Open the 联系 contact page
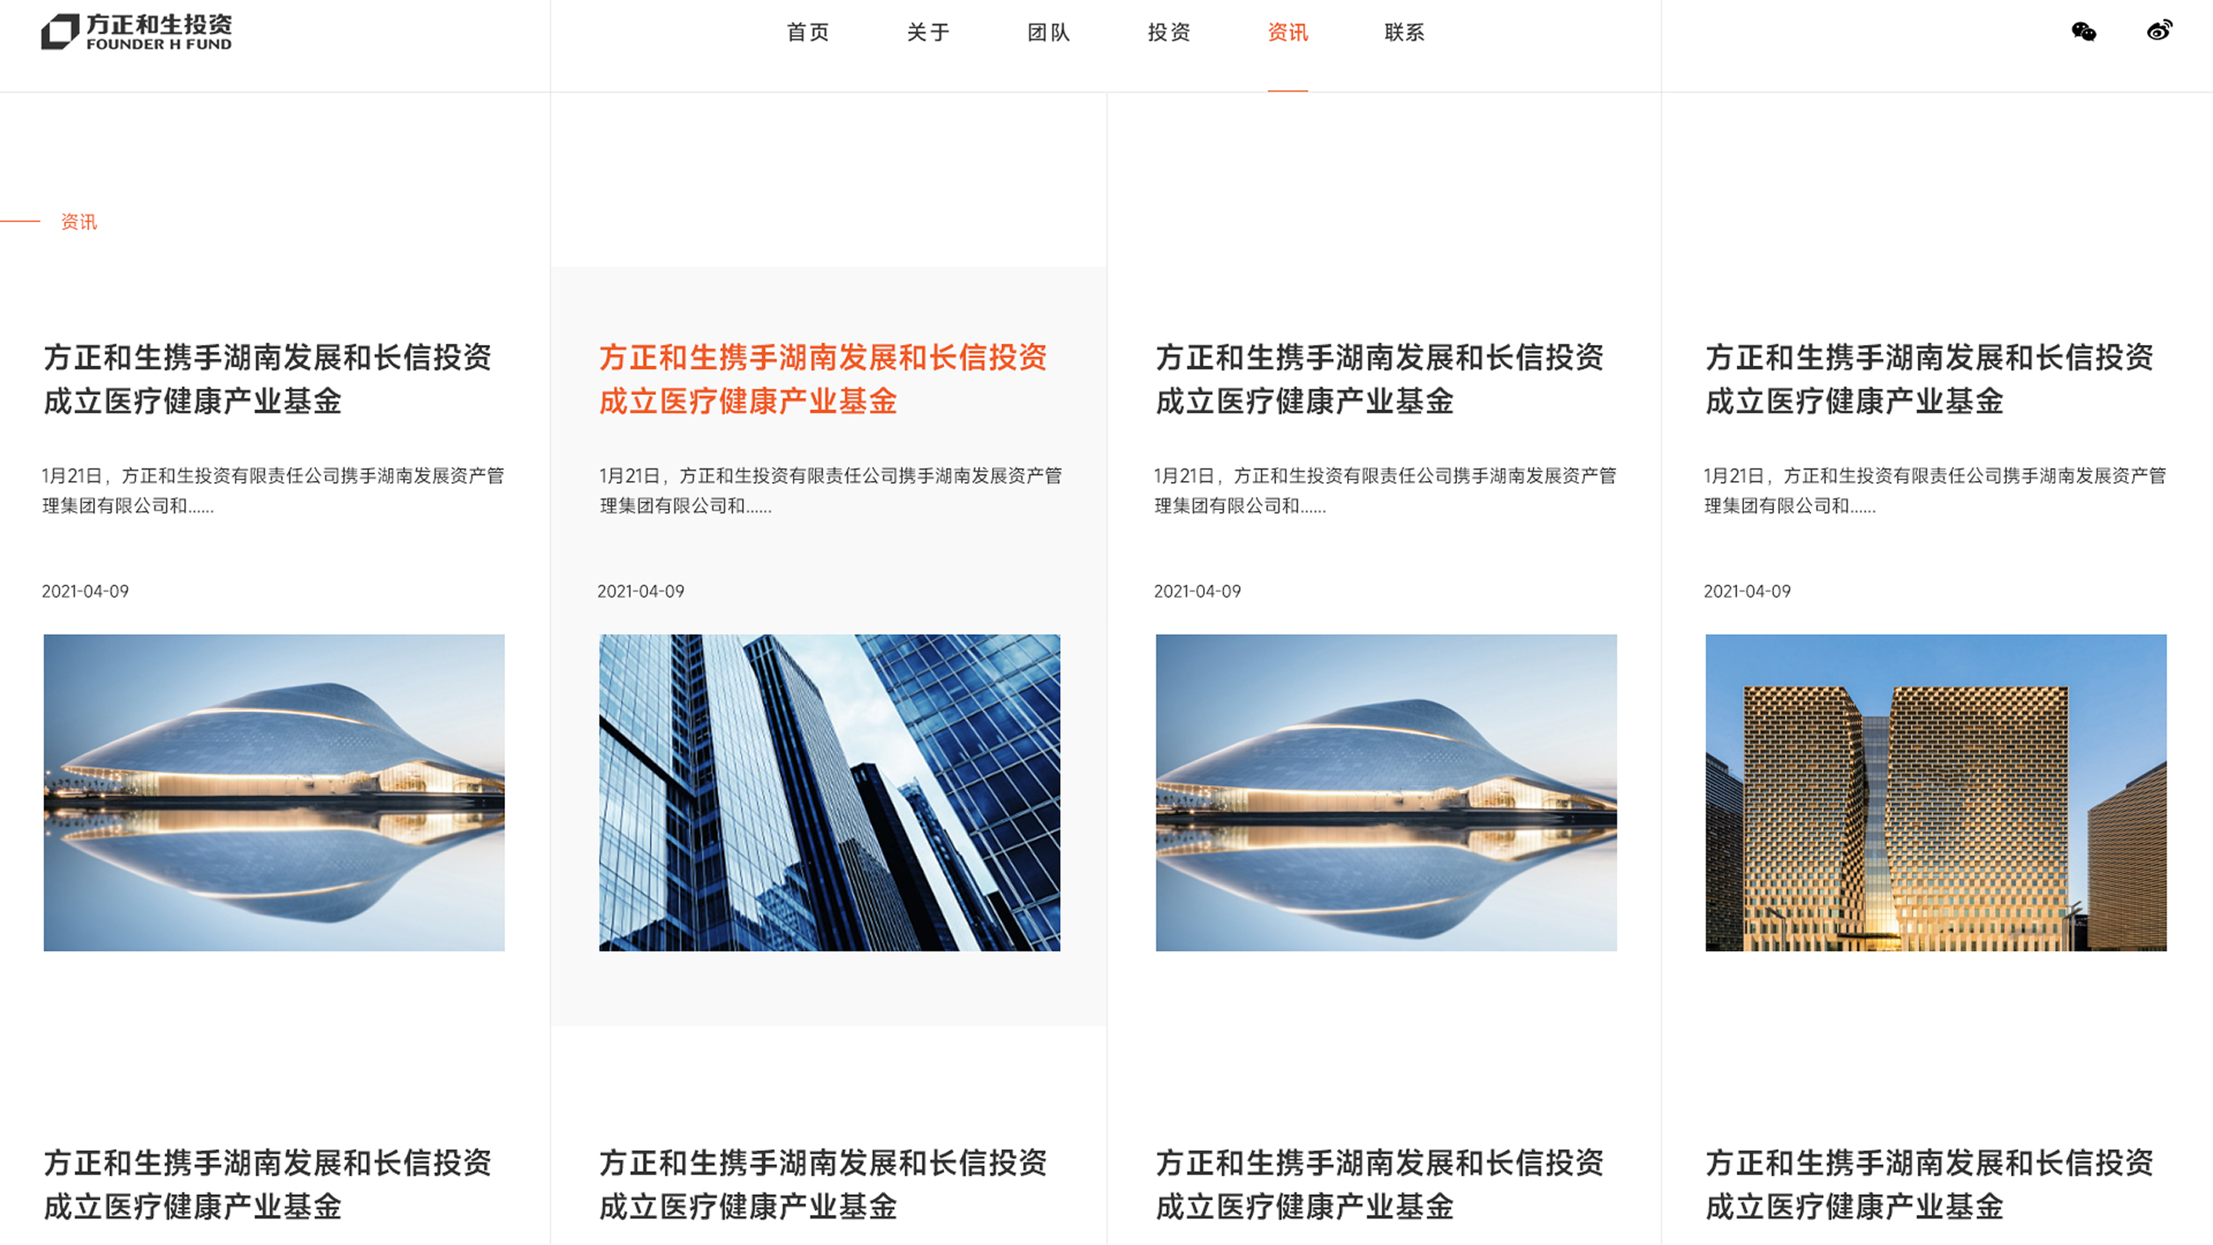 tap(1404, 32)
